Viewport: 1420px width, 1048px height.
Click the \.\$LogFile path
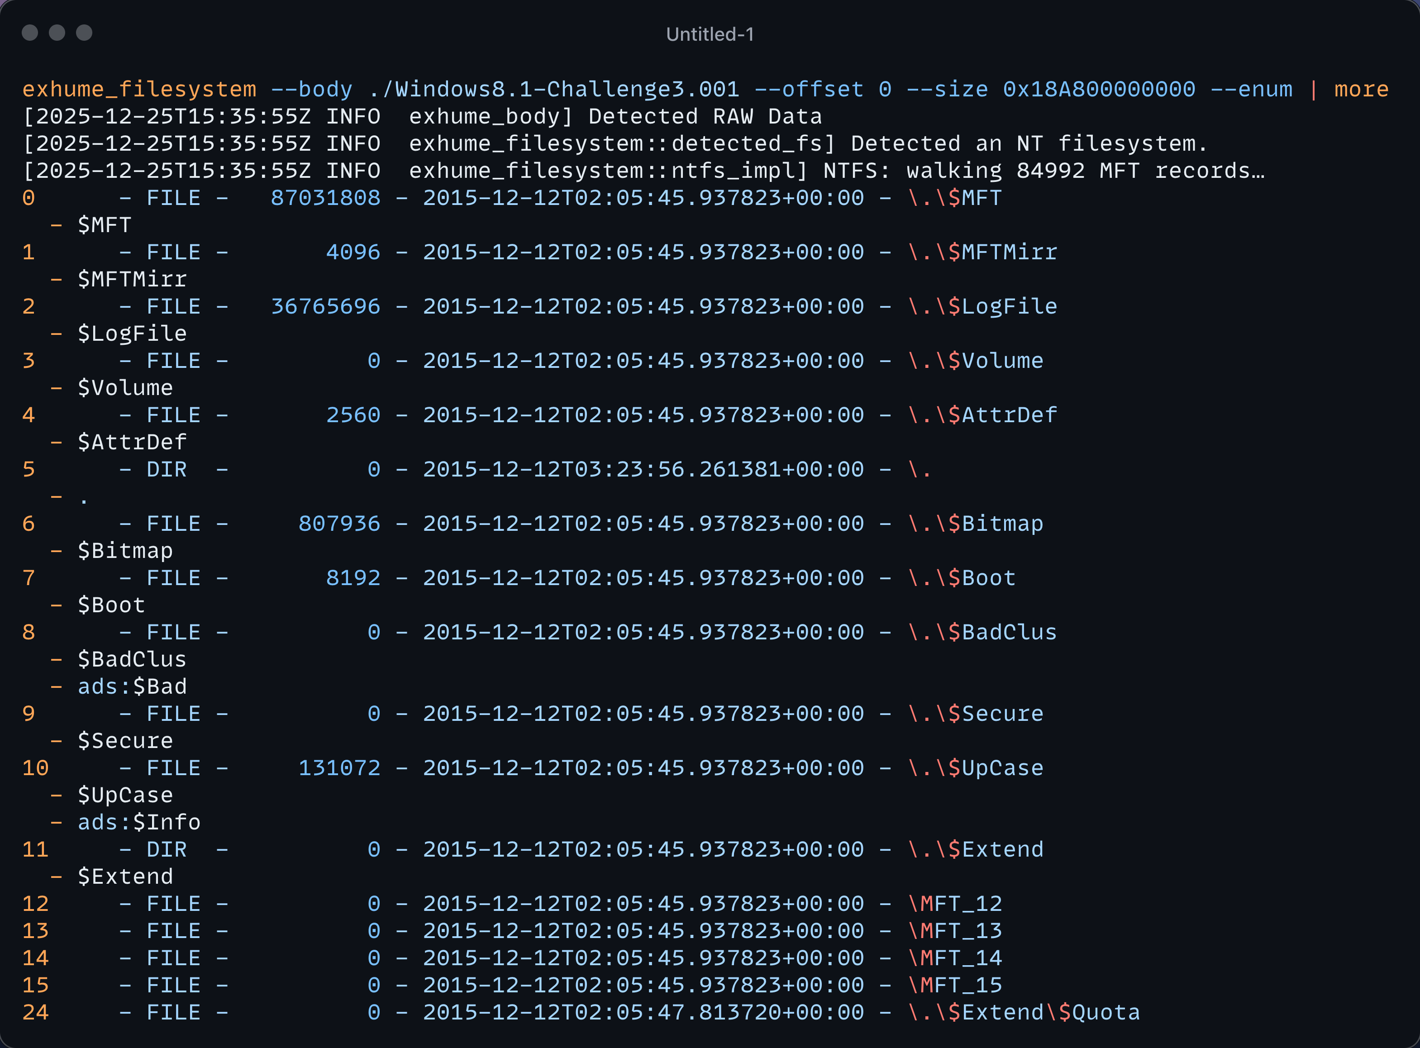982,306
